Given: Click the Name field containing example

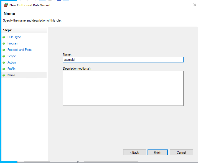Looking at the screenshot, I should (x=123, y=60).
